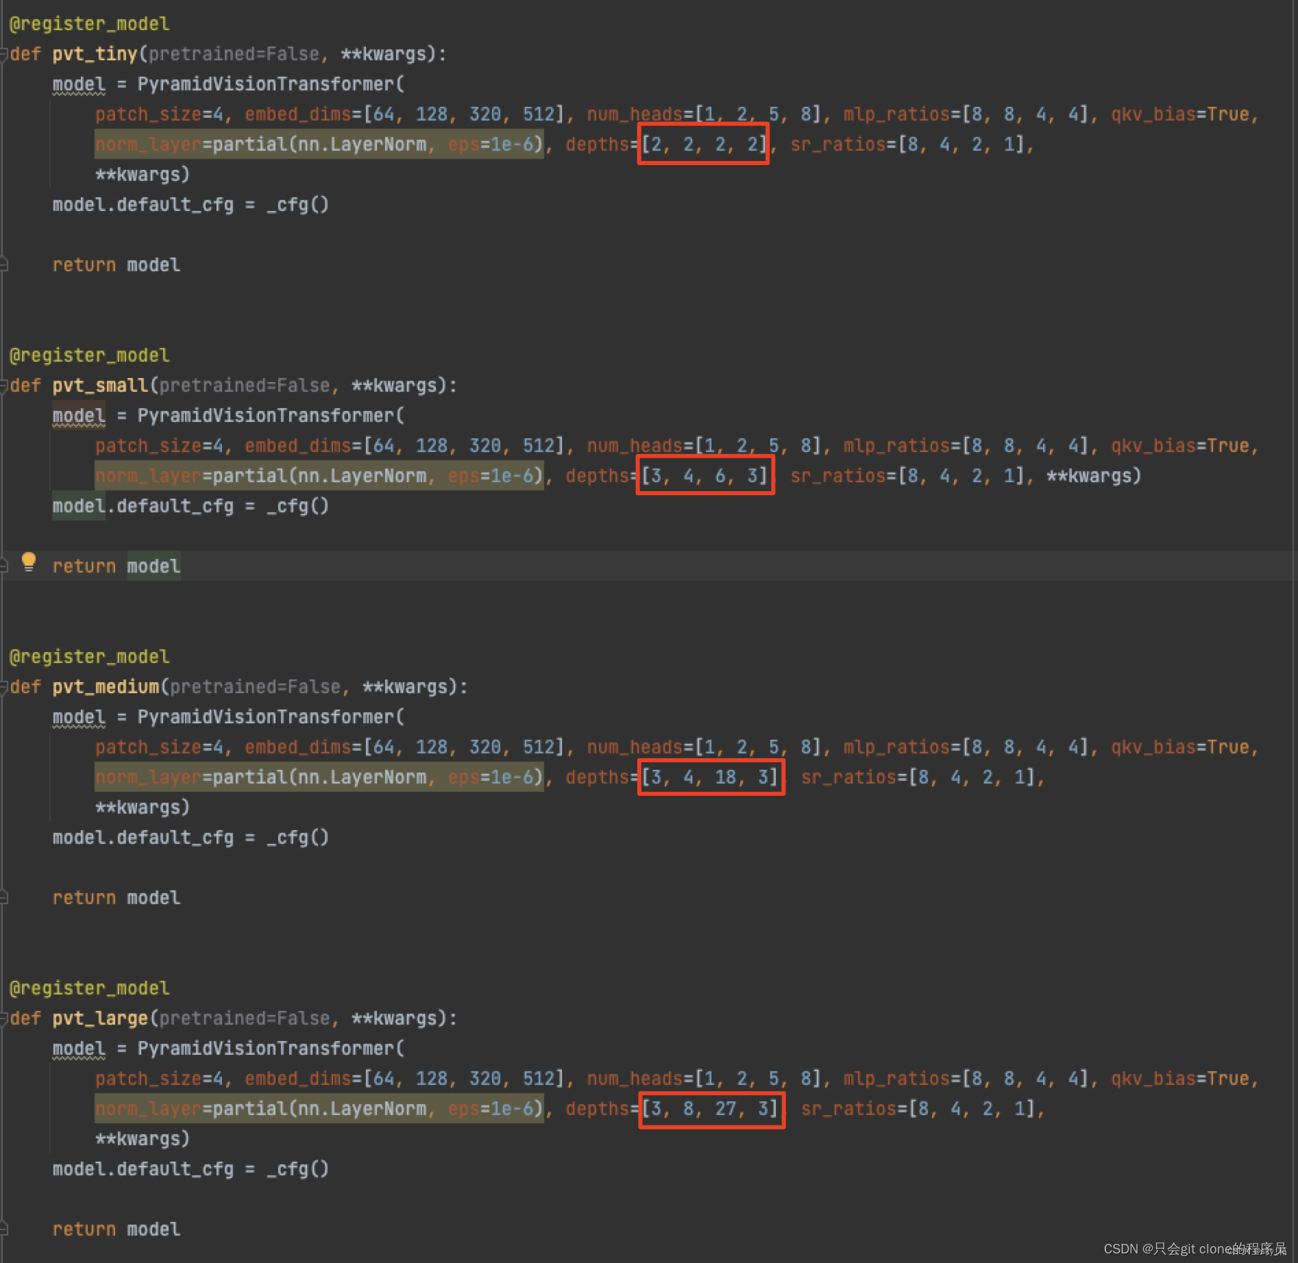Image resolution: width=1298 pixels, height=1263 pixels.
Task: Click the depths list [2, 2, 2, 2]
Action: [x=704, y=145]
